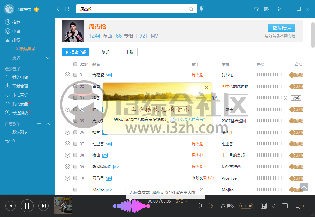
Task: Open MV for 七里香
Action: coord(108,144)
